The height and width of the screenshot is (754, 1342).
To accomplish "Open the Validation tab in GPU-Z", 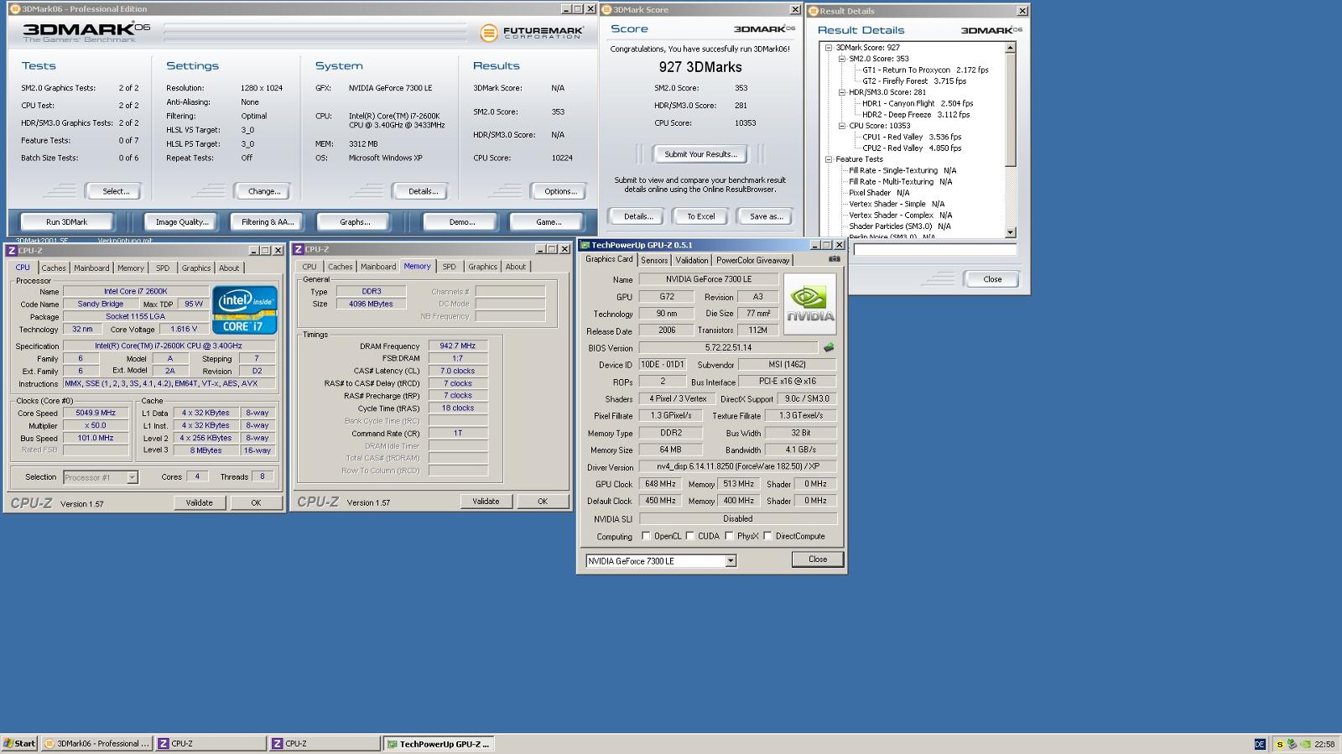I will (692, 260).
